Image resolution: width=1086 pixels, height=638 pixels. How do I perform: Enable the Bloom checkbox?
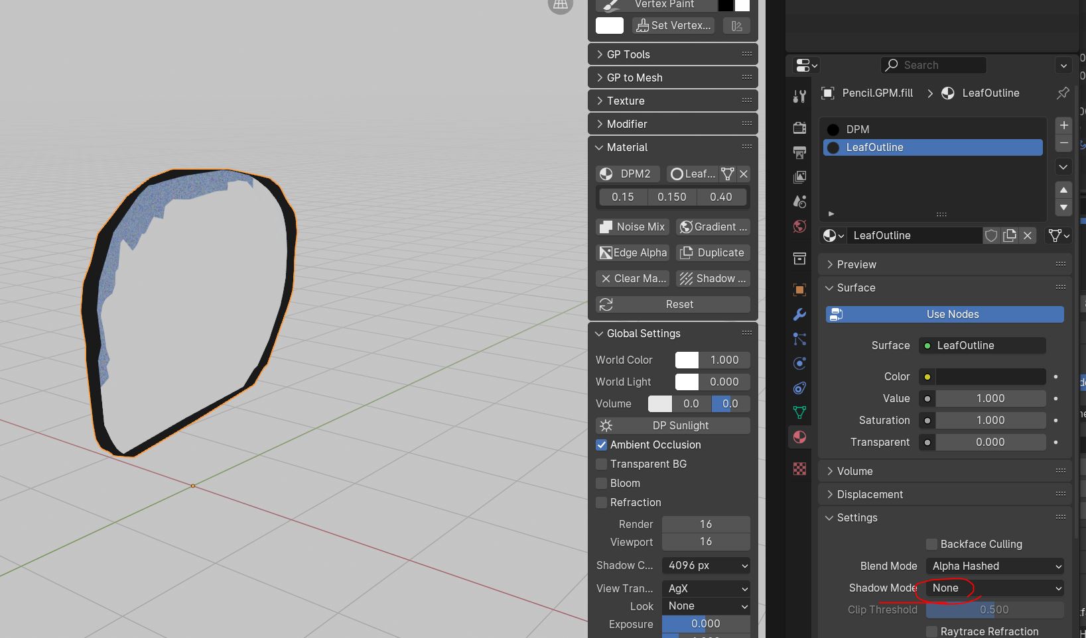coord(602,483)
